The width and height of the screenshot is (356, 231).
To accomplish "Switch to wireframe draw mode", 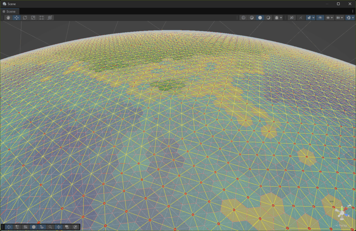I will pyautogui.click(x=243, y=18).
